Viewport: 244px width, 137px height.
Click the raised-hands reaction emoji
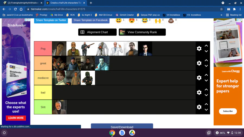click(158, 20)
